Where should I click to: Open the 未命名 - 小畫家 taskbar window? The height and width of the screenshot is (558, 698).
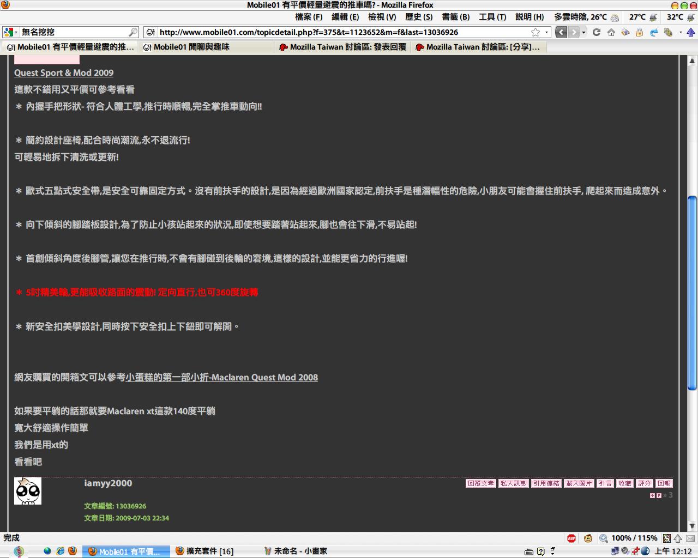pos(301,551)
